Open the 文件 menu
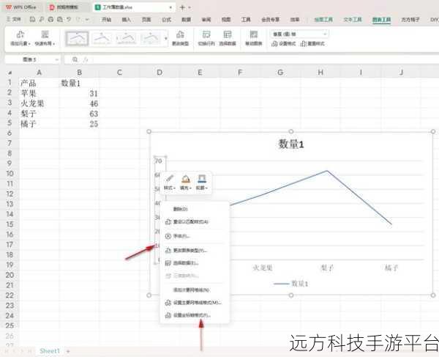Image resolution: width=439 pixels, height=357 pixels. 14,19
